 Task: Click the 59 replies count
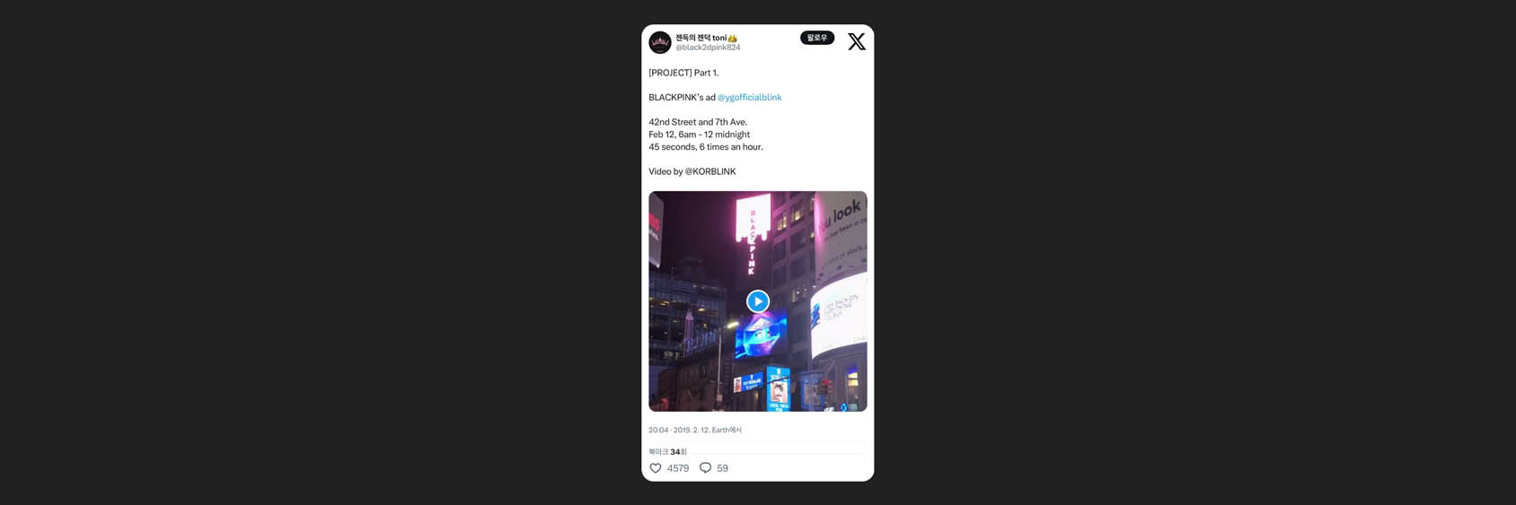(x=722, y=468)
